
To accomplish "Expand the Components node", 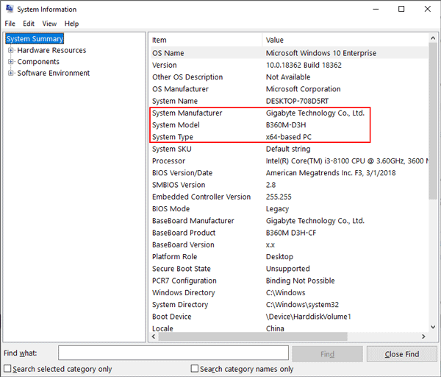I will 11,62.
